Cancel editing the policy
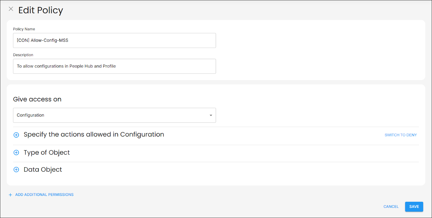Image resolution: width=432 pixels, height=218 pixels. tap(391, 207)
